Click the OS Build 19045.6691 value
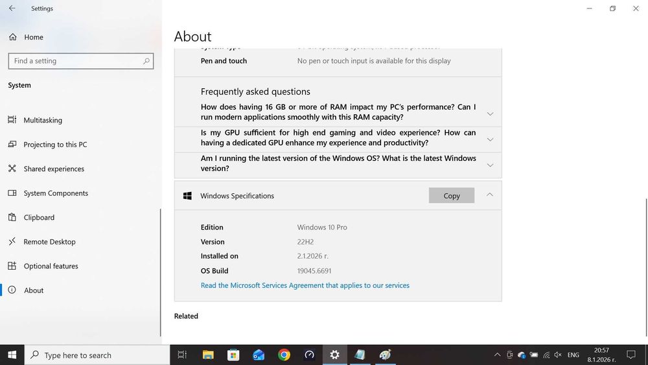The height and width of the screenshot is (365, 648). pyautogui.click(x=314, y=271)
